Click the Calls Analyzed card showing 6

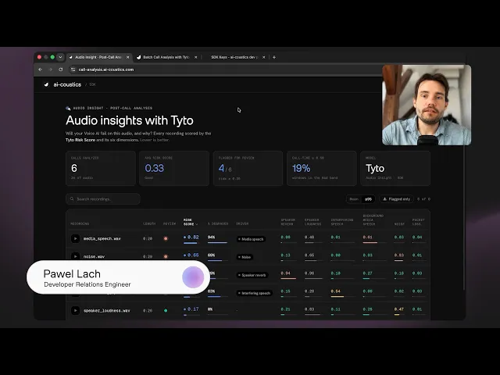[x=101, y=169]
